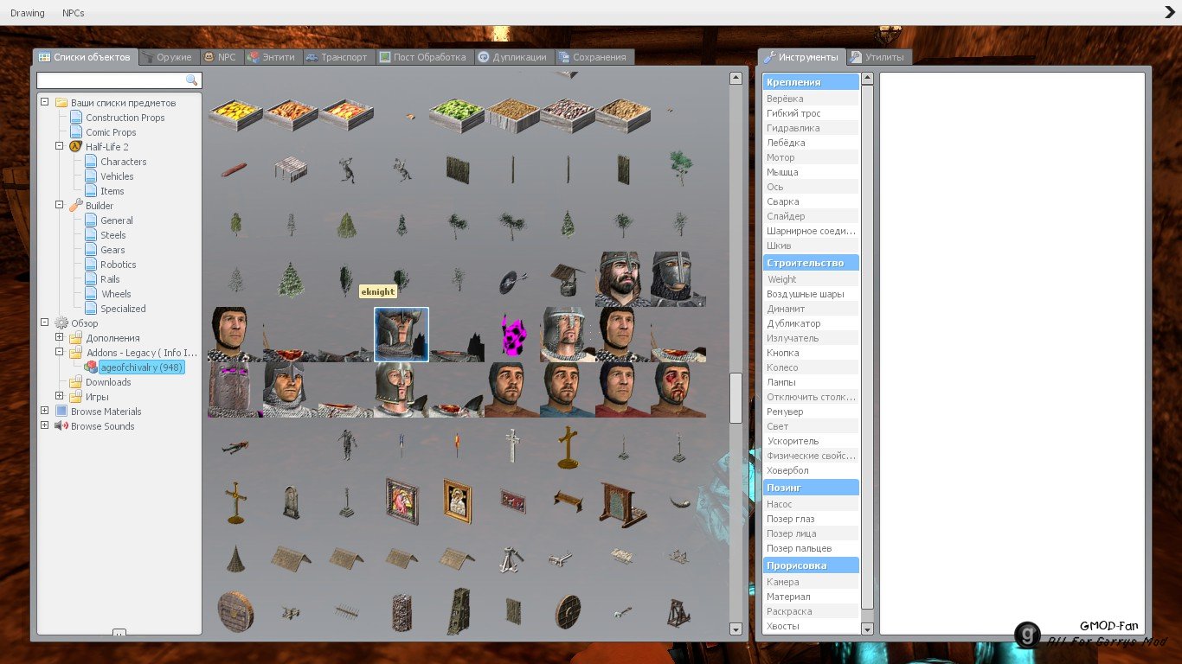The image size is (1182, 664).
Task: Open the Сохранения tab
Action: (594, 57)
